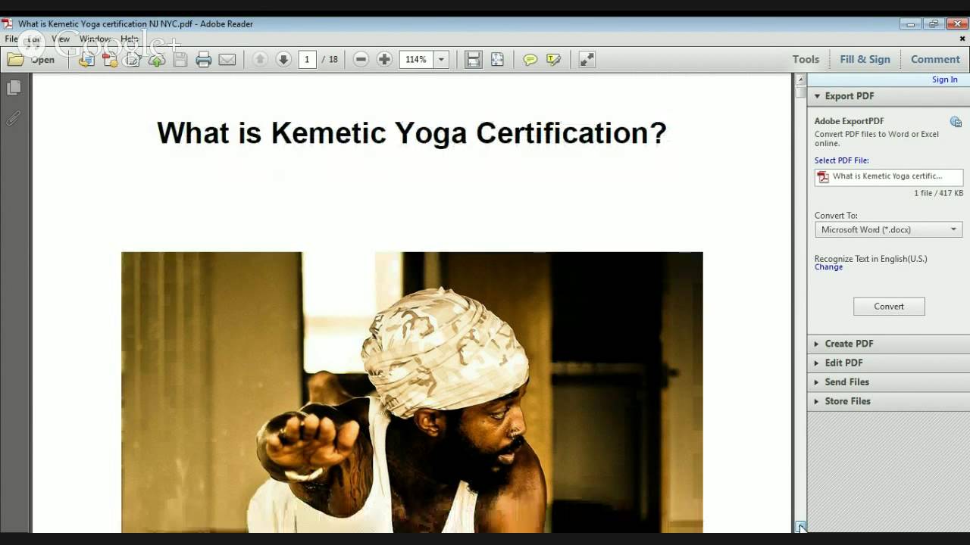Click the document photo of the man
The height and width of the screenshot is (545, 970).
click(412, 392)
